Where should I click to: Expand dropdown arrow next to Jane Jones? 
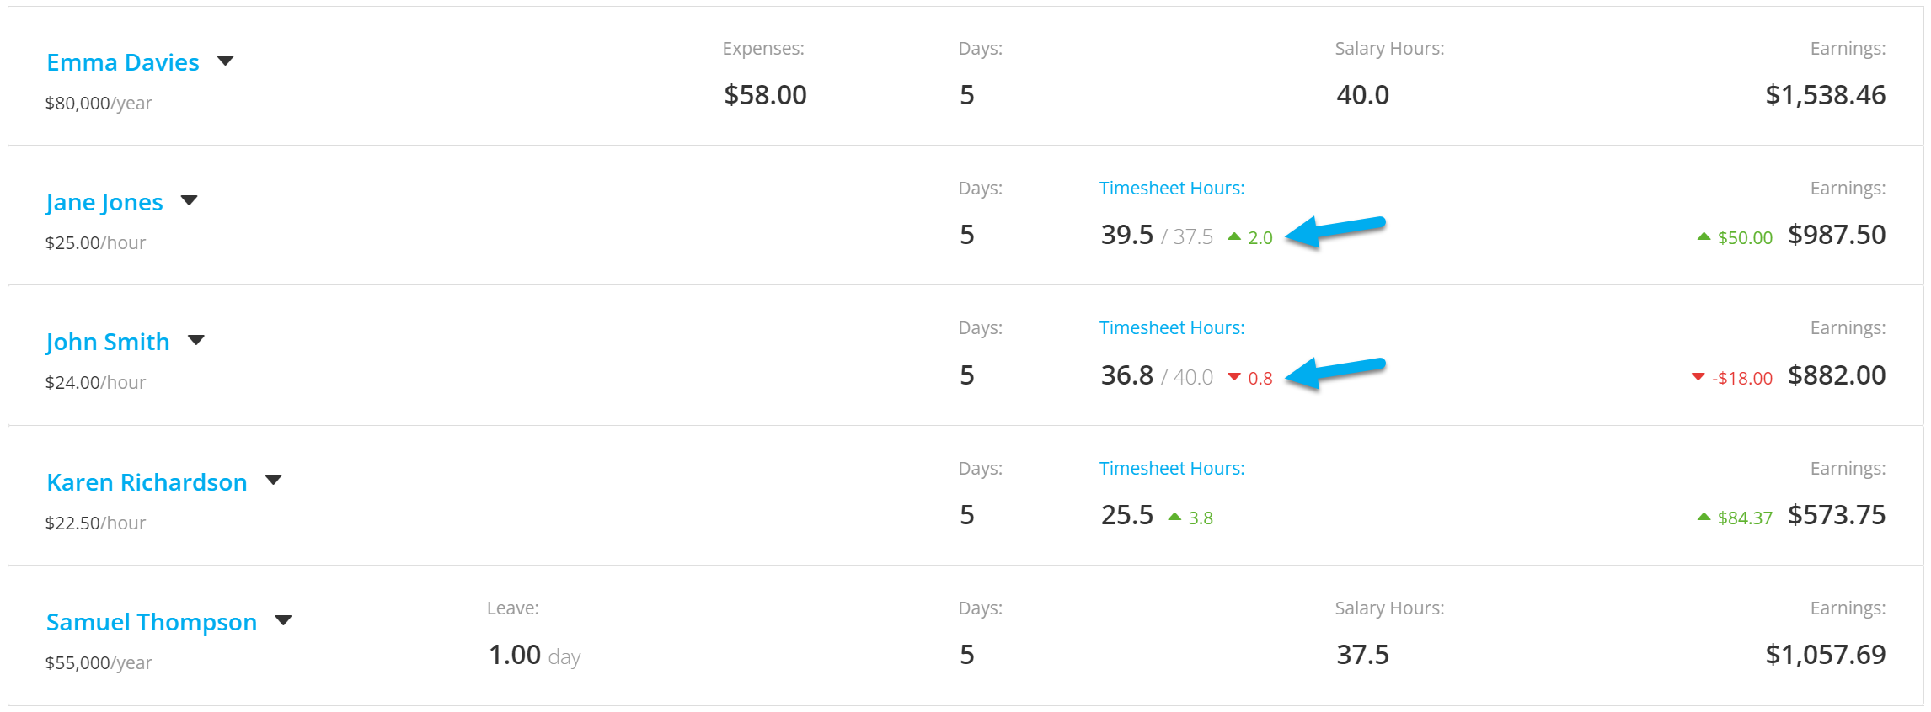pos(190,200)
